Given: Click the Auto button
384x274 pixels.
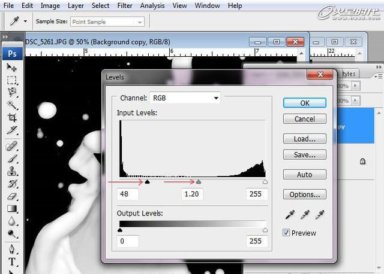Looking at the screenshot, I should (304, 175).
